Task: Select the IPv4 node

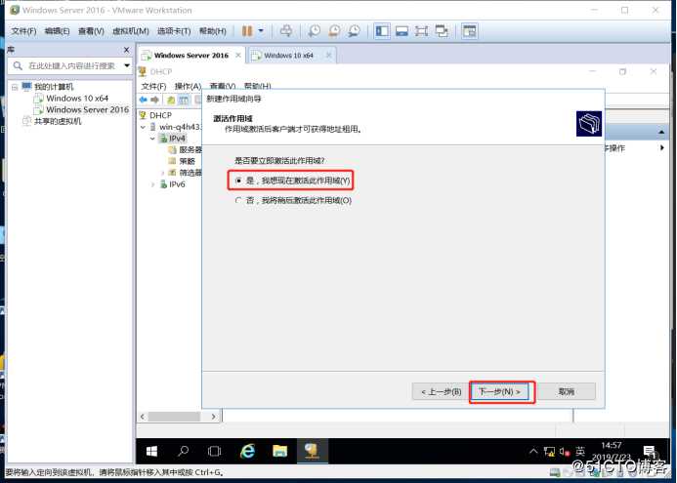Action: pyautogui.click(x=177, y=139)
